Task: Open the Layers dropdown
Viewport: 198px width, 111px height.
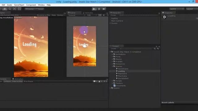Action: pos(177,9)
